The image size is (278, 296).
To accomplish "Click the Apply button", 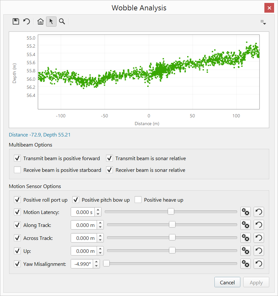I will tap(256, 282).
